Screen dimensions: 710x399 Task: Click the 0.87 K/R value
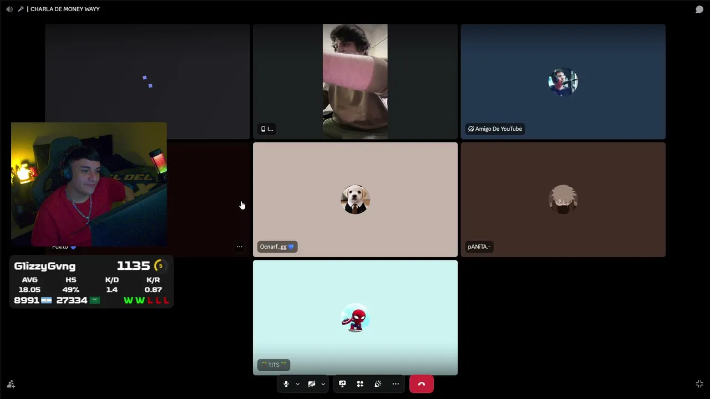pos(153,290)
